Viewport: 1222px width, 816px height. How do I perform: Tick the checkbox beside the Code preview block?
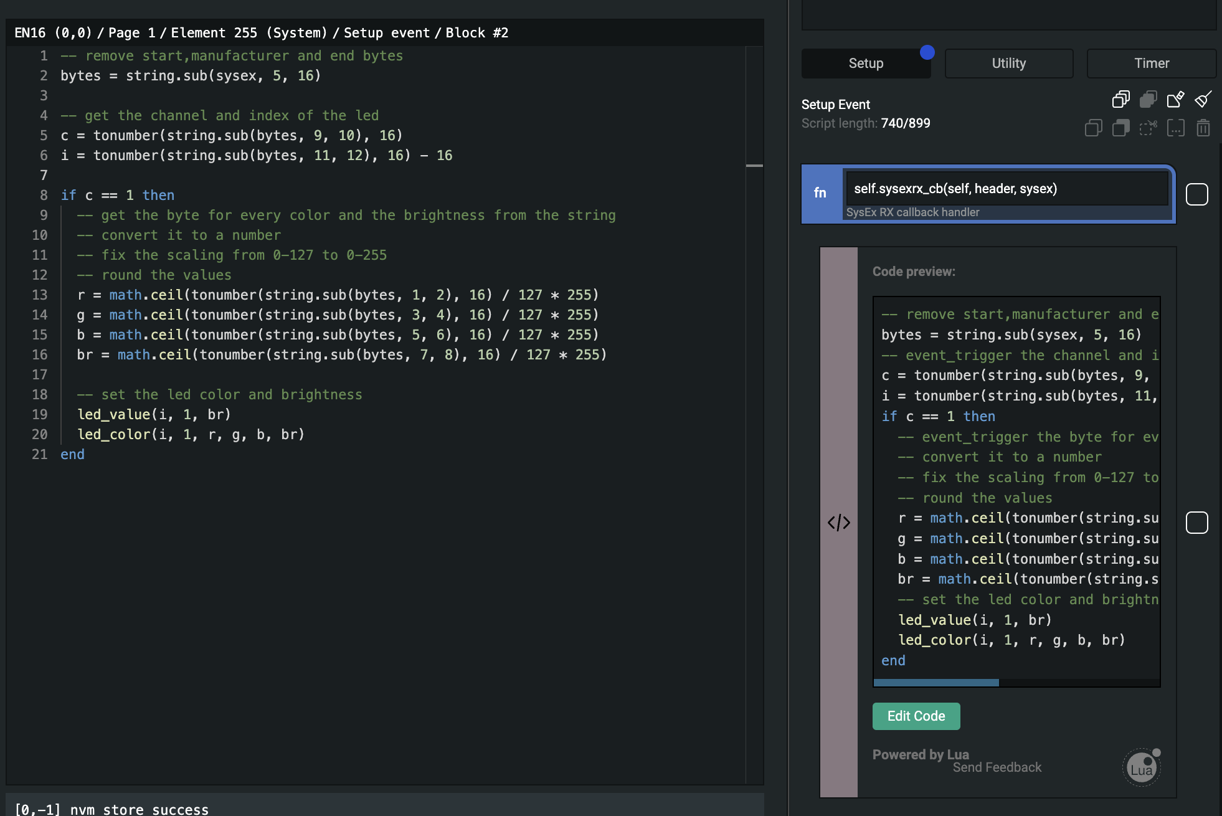pyautogui.click(x=1196, y=522)
